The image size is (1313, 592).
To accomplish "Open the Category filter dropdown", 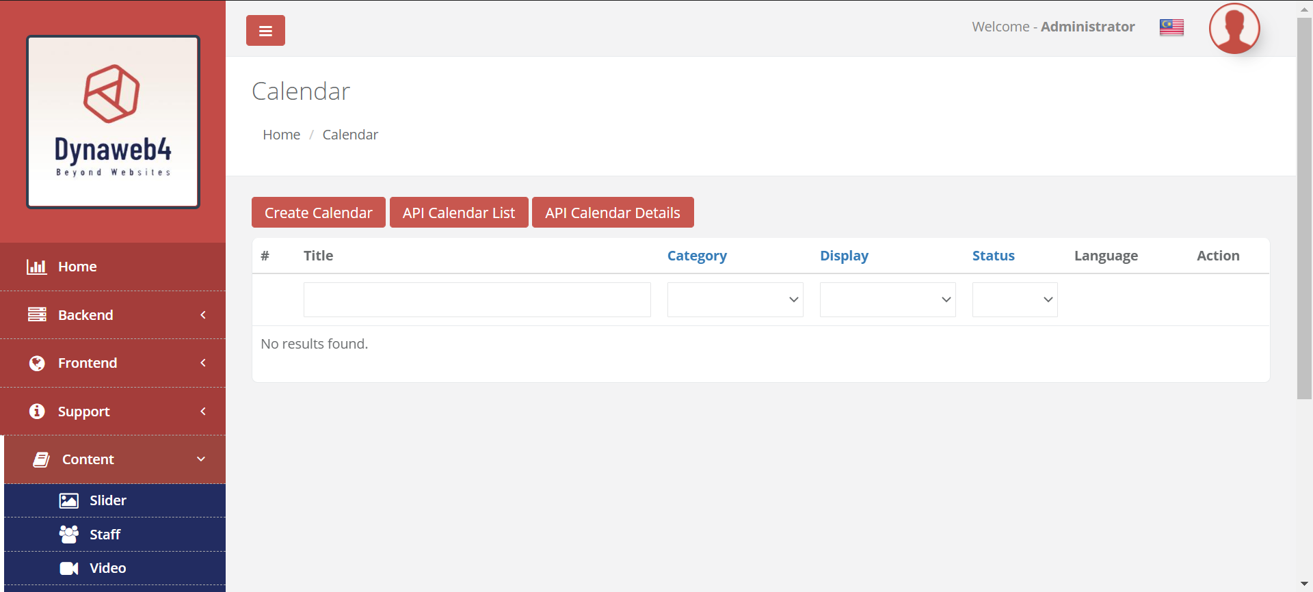I will click(734, 299).
